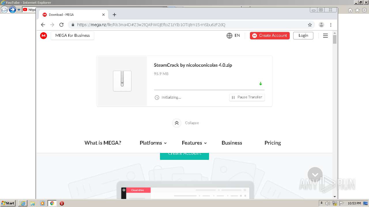Pause the file transfer
369x207 pixels.
click(x=247, y=97)
